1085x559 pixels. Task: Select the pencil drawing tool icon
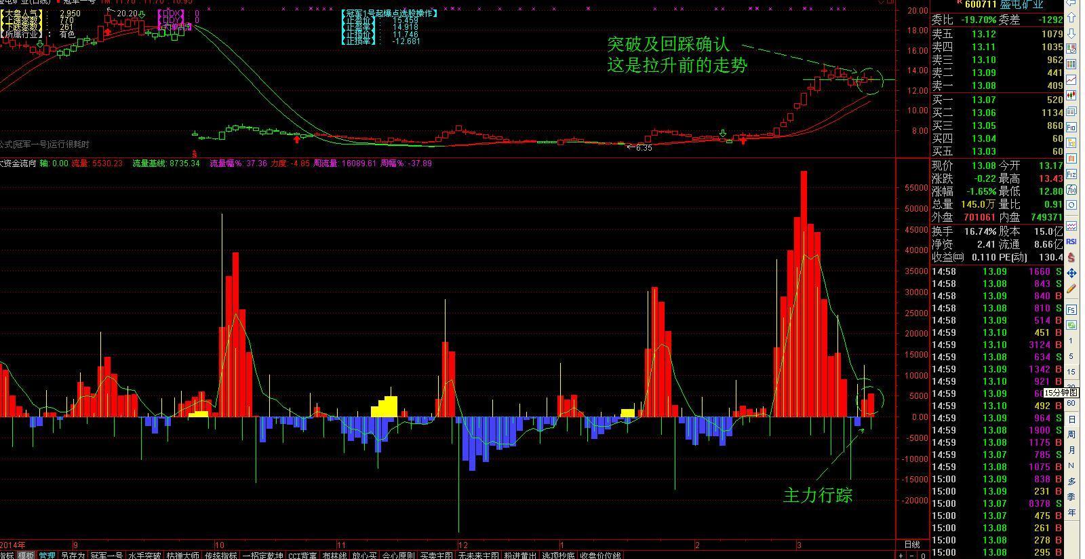point(1071,288)
